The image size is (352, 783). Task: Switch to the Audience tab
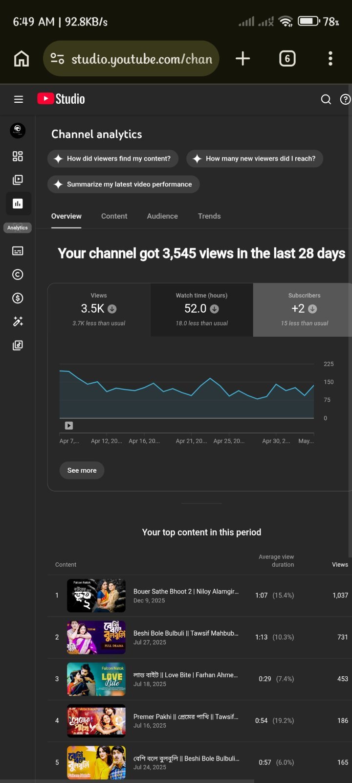[x=162, y=216]
